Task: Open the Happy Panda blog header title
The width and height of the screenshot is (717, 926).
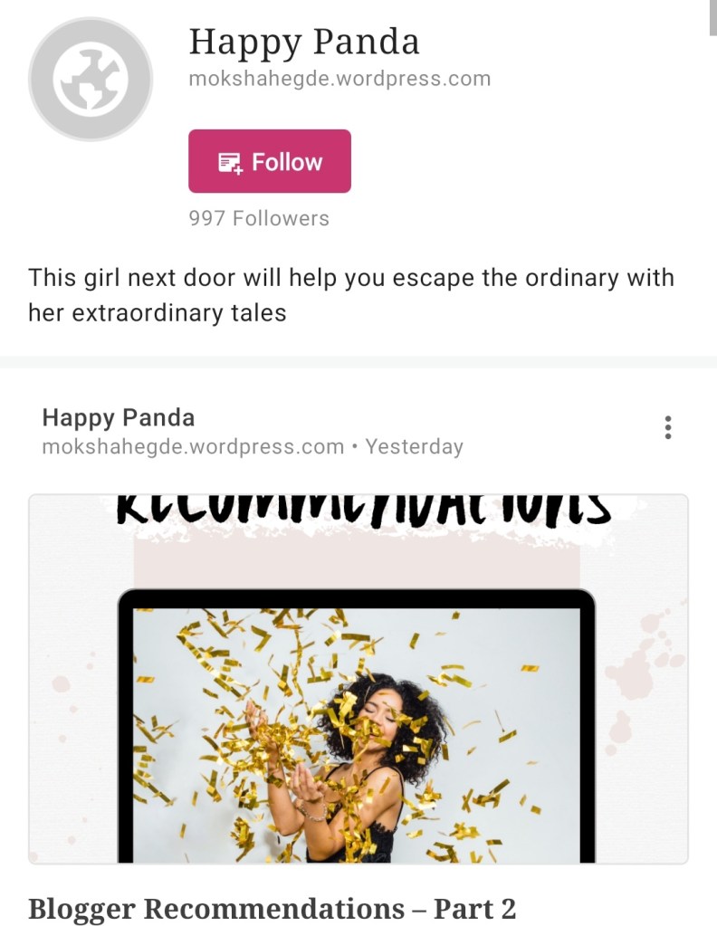Action: (304, 43)
